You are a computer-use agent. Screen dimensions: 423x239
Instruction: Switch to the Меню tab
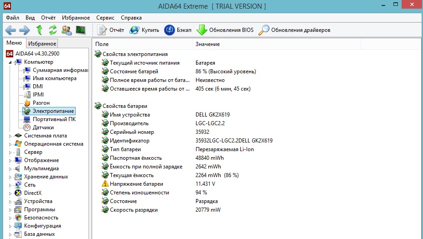click(14, 43)
